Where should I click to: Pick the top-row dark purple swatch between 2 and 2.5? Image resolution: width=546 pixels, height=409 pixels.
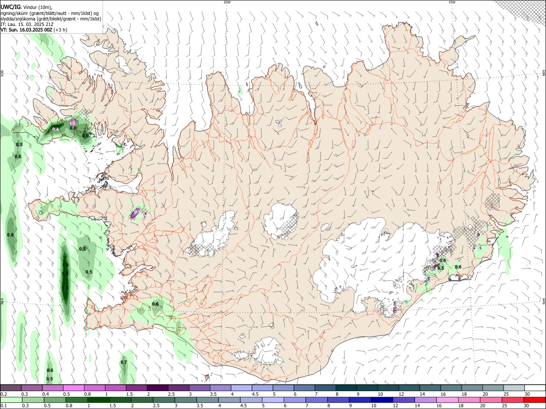157,388
